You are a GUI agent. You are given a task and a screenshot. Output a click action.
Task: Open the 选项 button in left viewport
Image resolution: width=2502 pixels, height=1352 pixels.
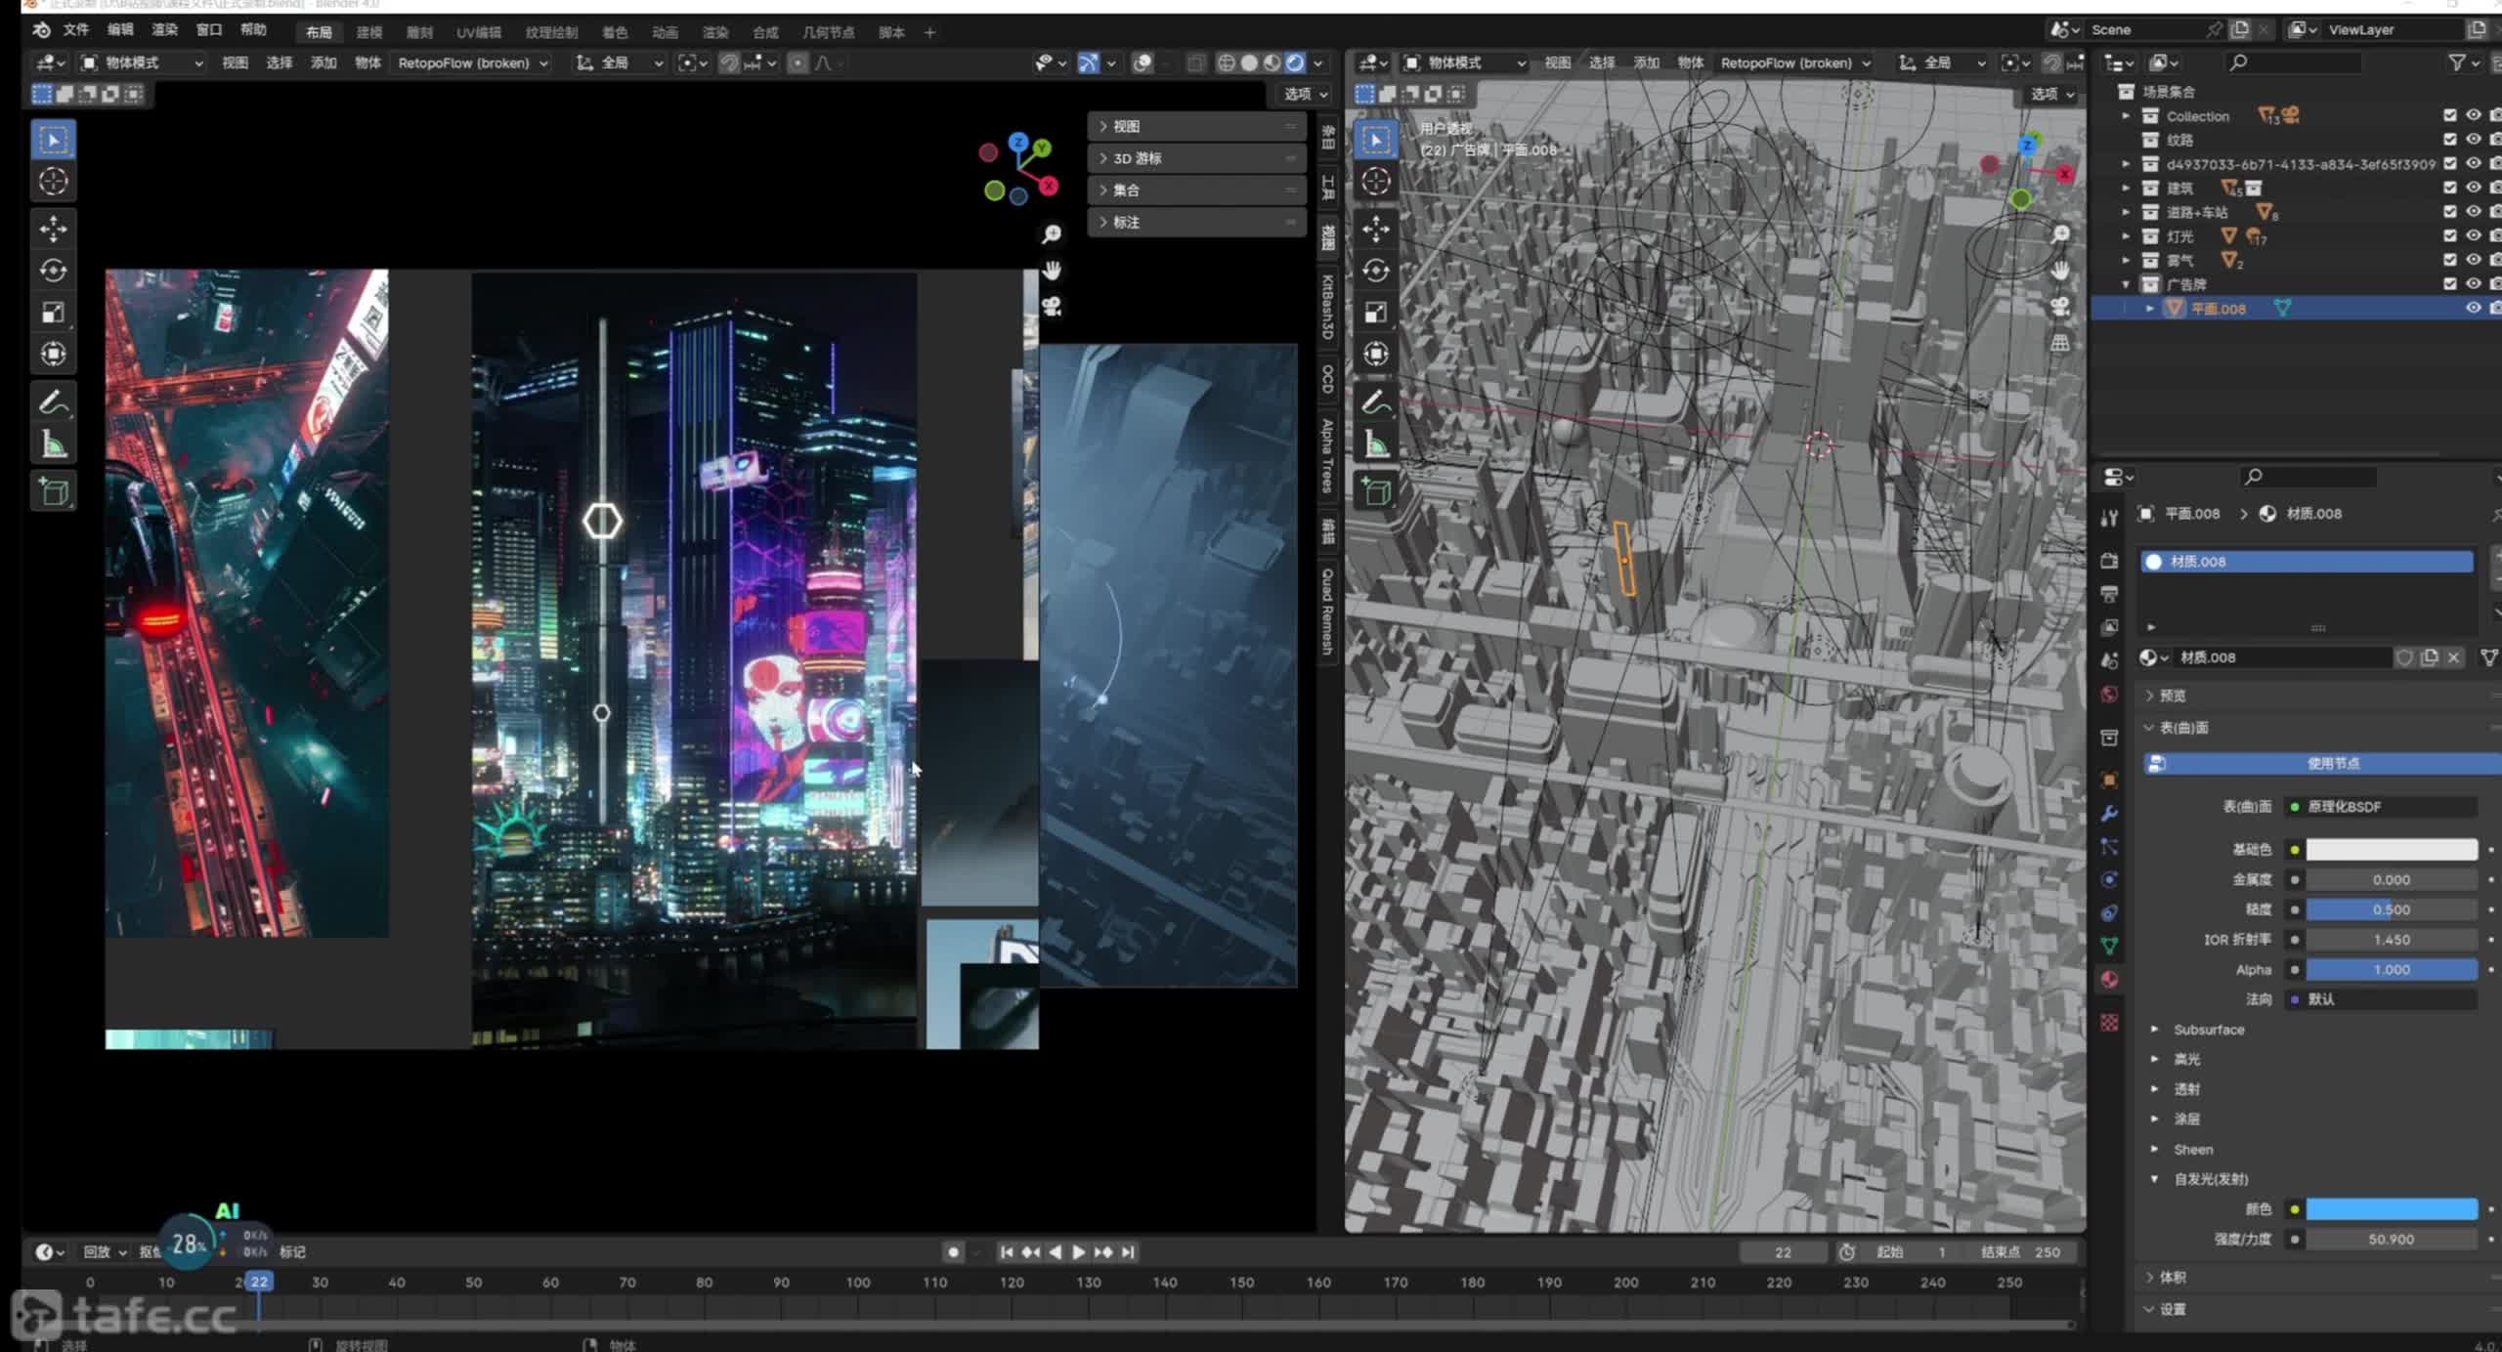pyautogui.click(x=1306, y=94)
